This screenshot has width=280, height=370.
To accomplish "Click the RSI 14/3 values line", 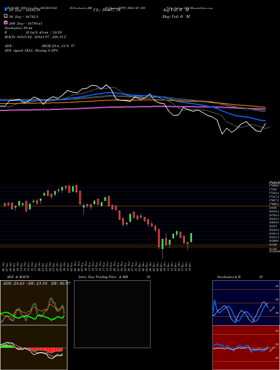I will [33, 33].
